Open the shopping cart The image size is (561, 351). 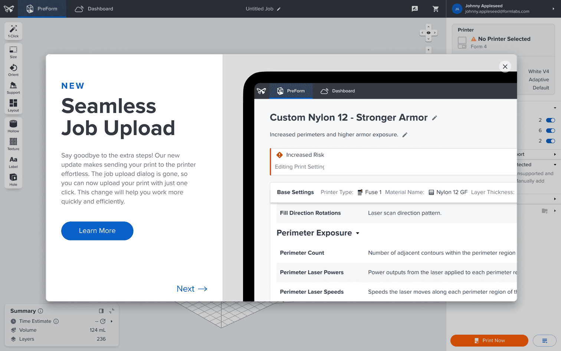click(x=436, y=9)
